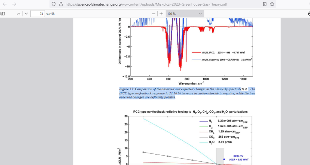
Task: Click the red ΔOLR, IPCC legend entry
Action: coord(219,52)
